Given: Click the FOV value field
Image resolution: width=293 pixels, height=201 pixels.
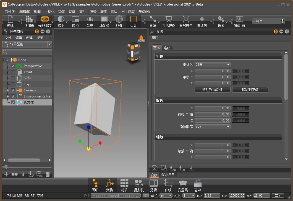Looking at the screenshot, I should pos(261,195).
